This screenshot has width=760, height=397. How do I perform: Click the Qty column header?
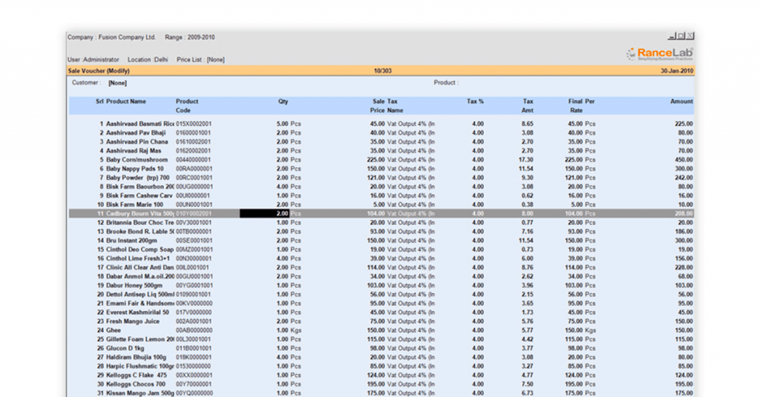point(283,101)
